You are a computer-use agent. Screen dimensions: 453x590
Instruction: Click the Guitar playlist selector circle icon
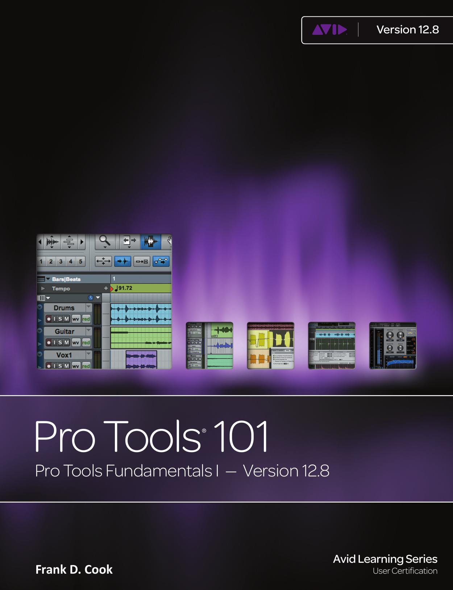coord(40,331)
